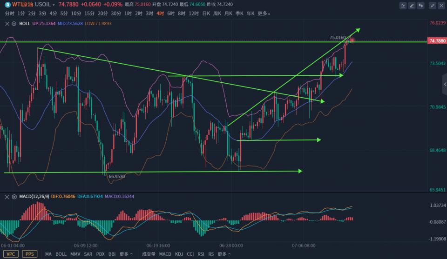This screenshot has width=447, height=259.
Task: Click the MACD DIF:0.76046 value
Action: click(x=63, y=197)
